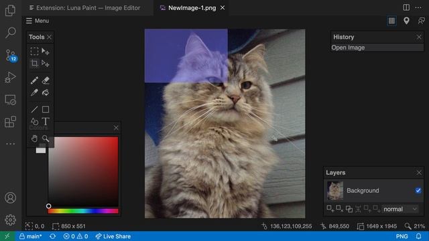The width and height of the screenshot is (429, 241).
Task: Open Source Control with 12 changes
Action: (11, 56)
